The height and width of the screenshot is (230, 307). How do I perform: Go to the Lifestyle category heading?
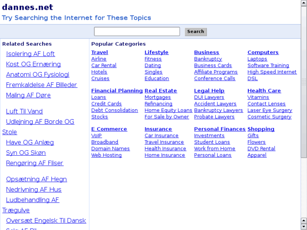pos(156,52)
